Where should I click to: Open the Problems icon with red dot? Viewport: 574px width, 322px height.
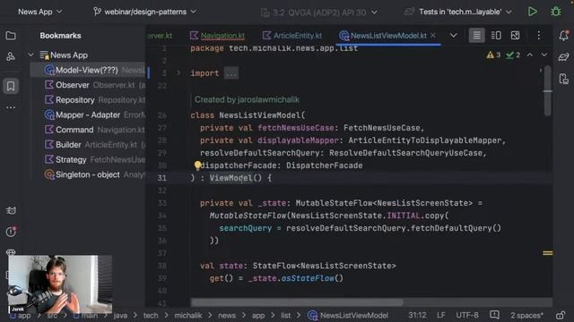tap(11, 232)
